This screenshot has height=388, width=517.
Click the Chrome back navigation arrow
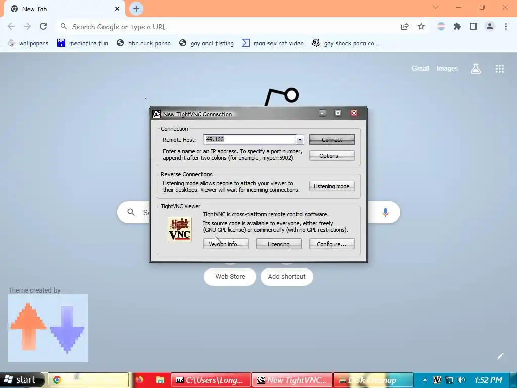click(x=11, y=26)
